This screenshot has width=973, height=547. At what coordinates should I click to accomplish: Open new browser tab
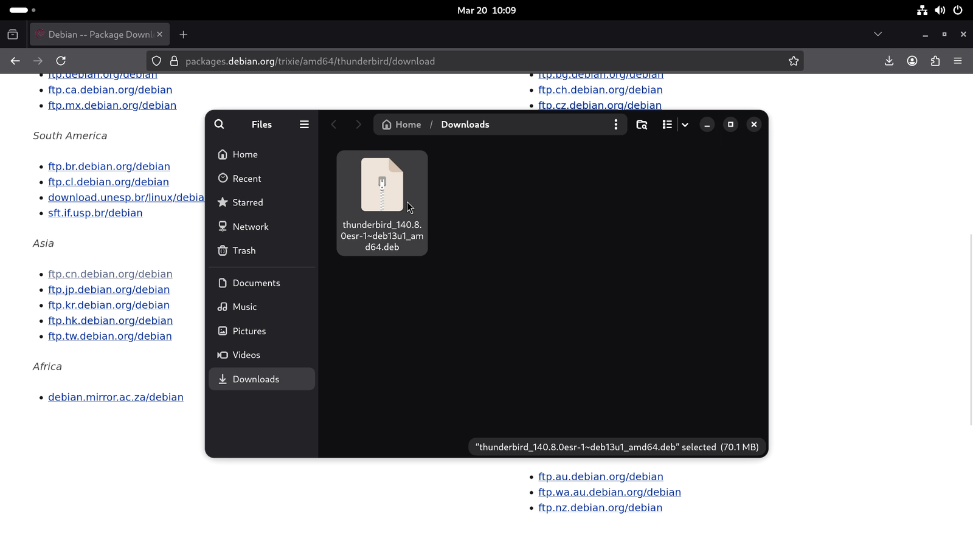183,35
